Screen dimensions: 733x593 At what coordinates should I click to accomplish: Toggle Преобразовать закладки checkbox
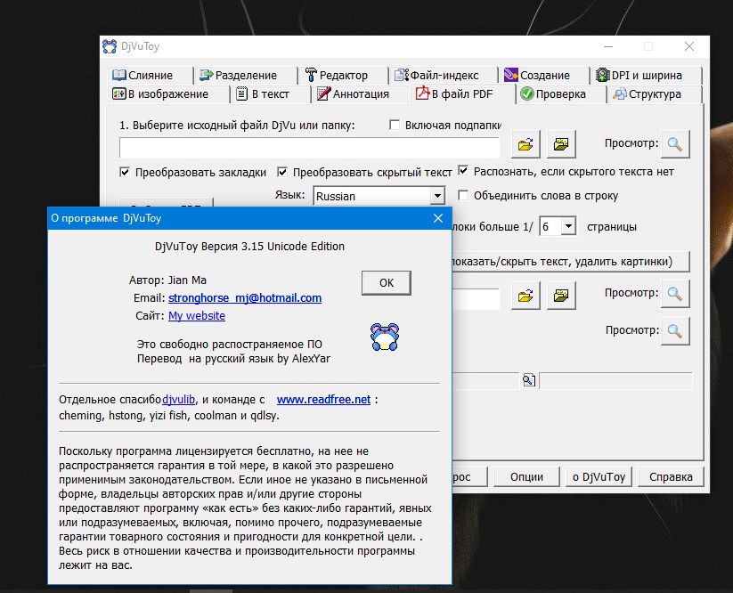(x=125, y=172)
